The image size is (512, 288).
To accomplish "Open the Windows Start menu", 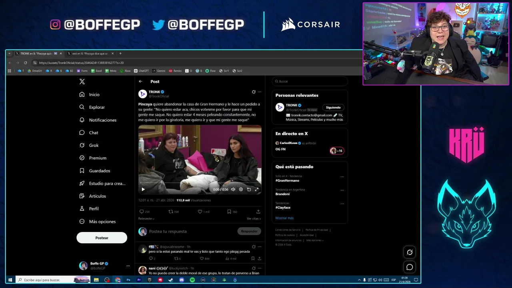I will (x=10, y=280).
